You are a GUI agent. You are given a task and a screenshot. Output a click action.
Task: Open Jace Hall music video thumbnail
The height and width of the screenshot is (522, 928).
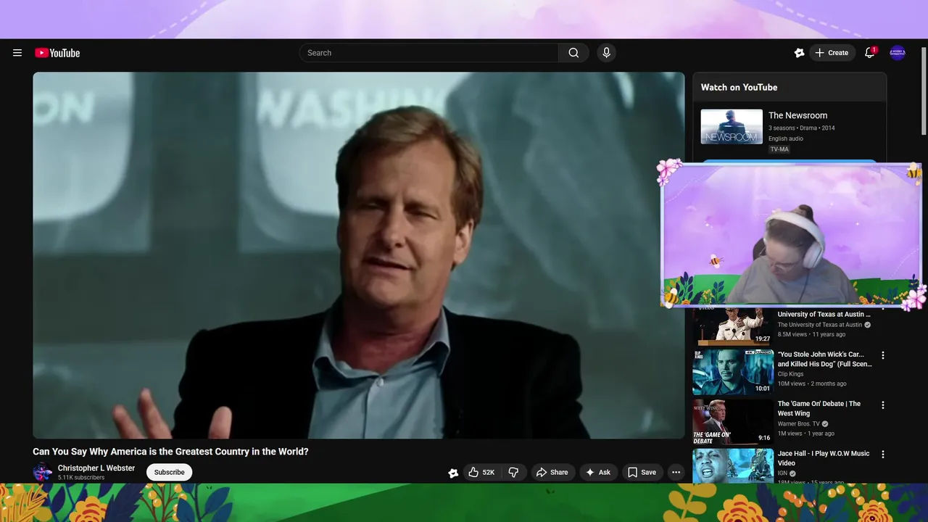pyautogui.click(x=733, y=465)
